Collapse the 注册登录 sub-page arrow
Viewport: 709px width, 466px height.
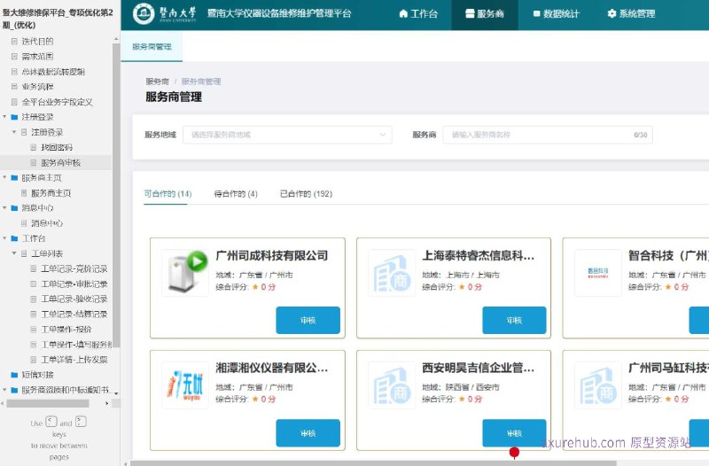pos(14,132)
